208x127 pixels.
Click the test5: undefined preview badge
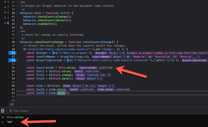(x=82, y=90)
